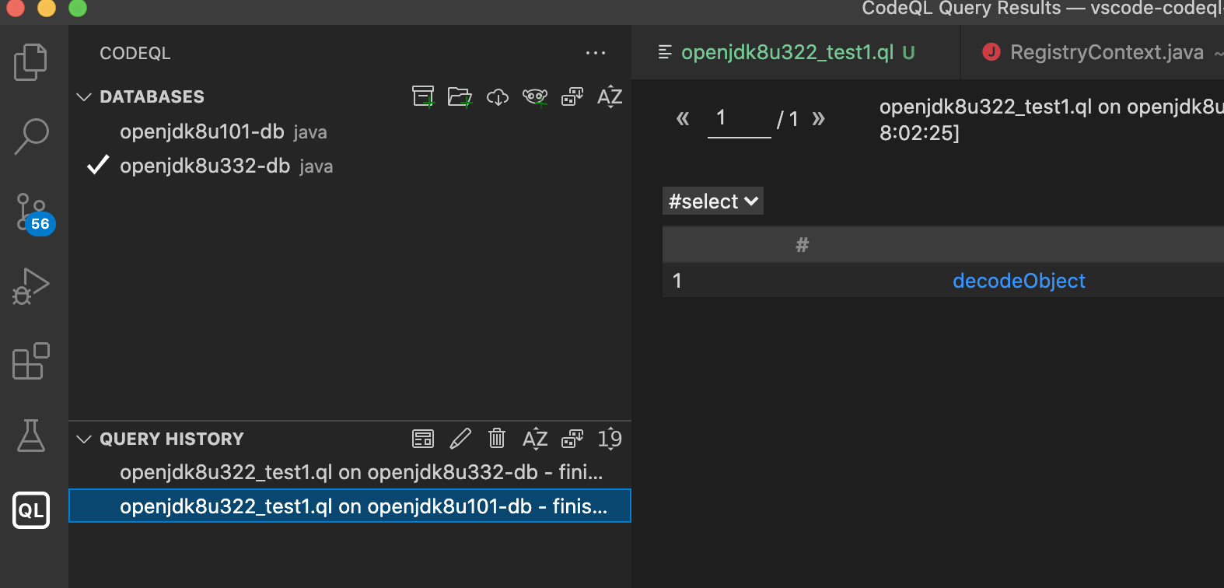Open the Testing flask panel

[x=31, y=436]
